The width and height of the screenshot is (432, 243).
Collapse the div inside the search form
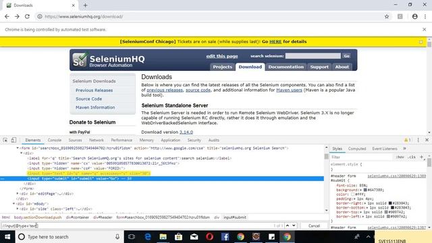tap(21, 153)
